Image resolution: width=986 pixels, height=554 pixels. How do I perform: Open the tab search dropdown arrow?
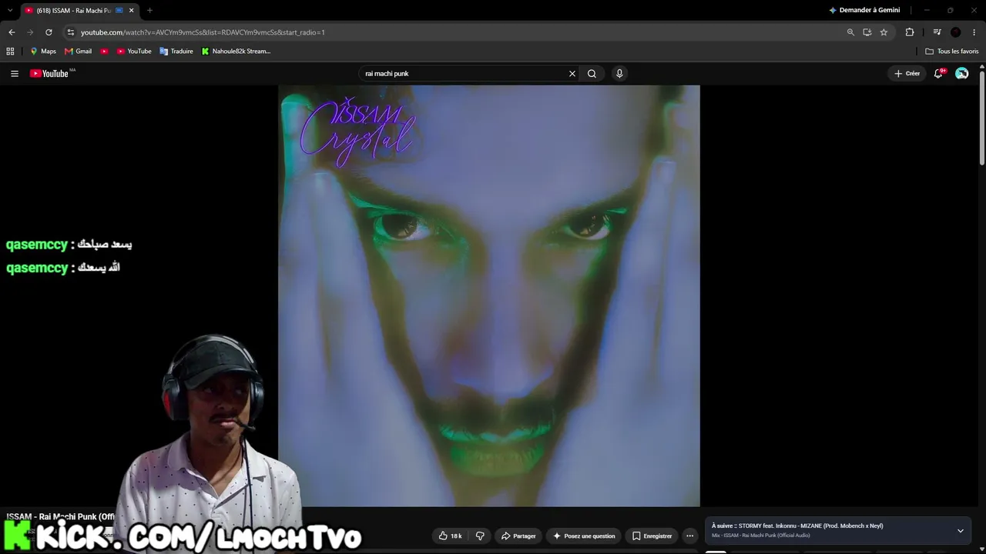click(10, 10)
